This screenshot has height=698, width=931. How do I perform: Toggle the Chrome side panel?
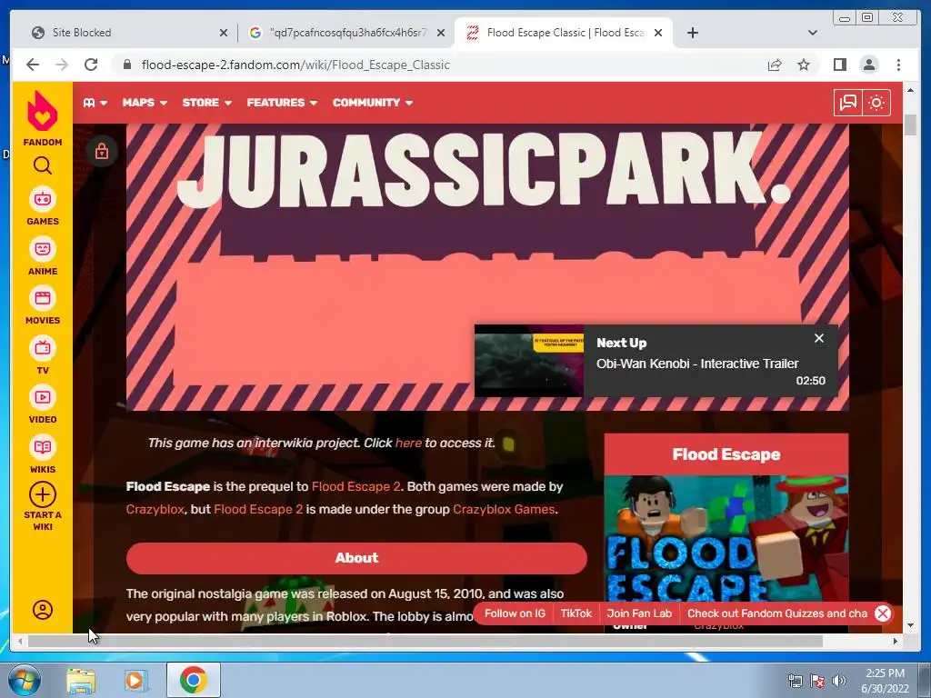[x=839, y=65]
